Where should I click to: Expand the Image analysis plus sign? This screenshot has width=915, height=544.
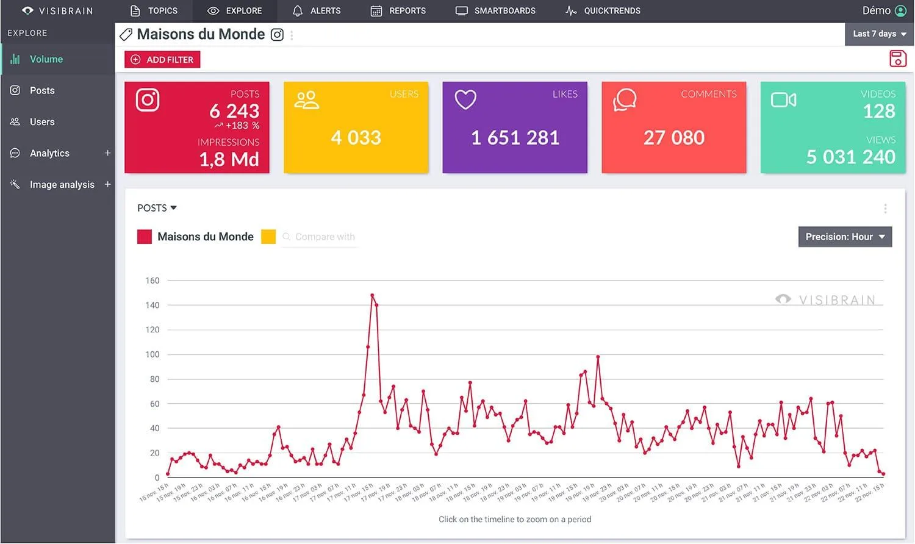107,184
